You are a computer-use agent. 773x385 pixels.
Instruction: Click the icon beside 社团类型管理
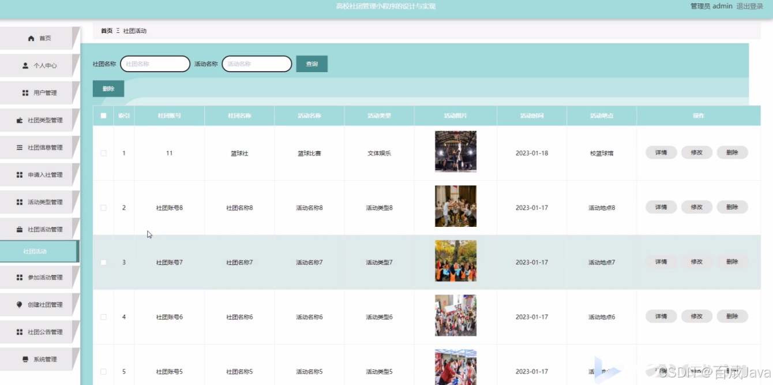20,120
